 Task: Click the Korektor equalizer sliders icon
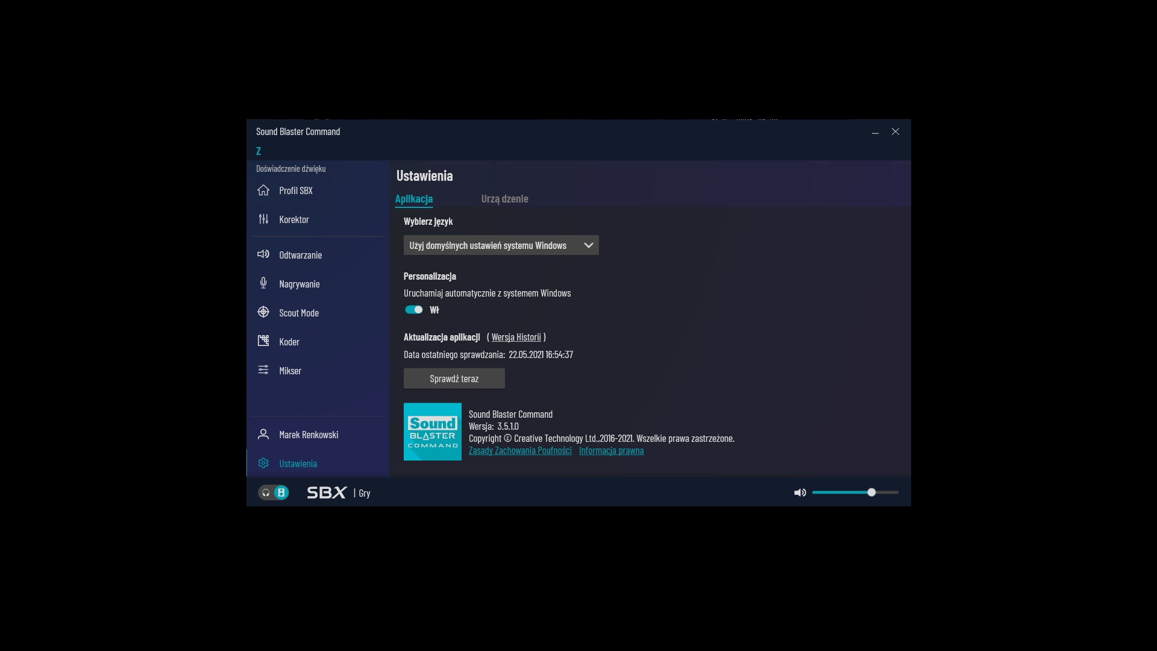coord(263,219)
